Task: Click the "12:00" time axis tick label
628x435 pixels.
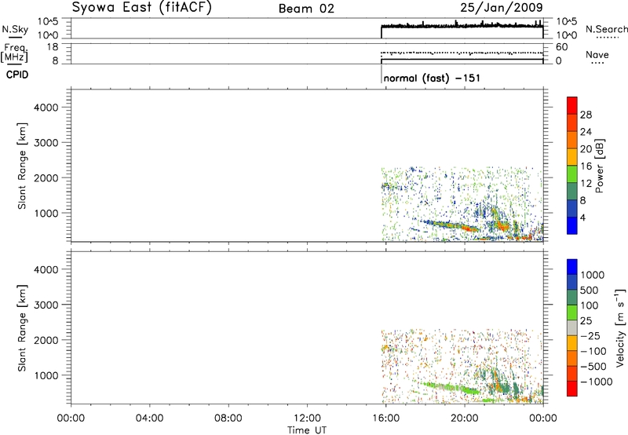Action: point(307,419)
